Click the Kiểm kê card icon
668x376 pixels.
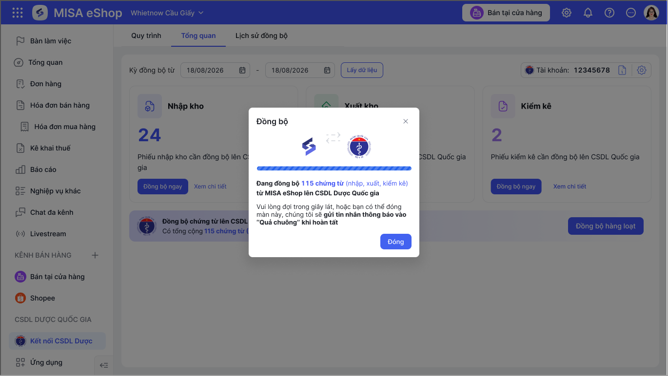(x=503, y=106)
